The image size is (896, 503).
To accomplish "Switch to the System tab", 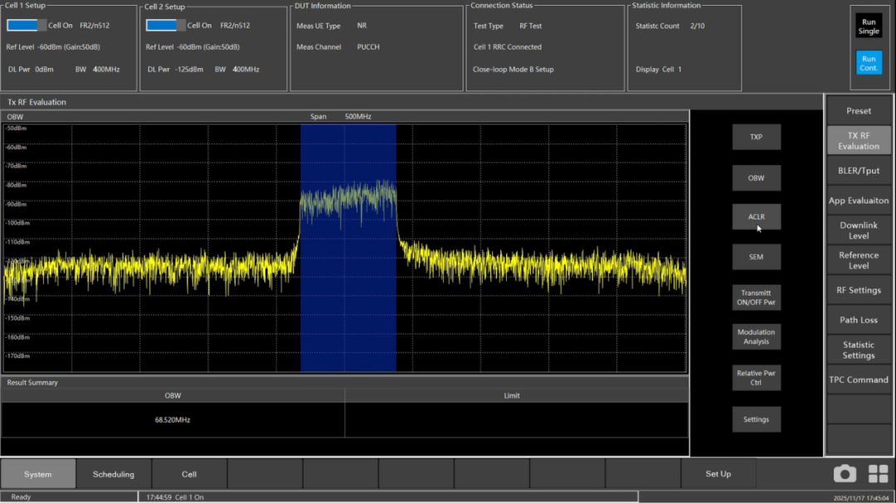I will click(38, 474).
